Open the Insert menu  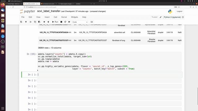[x=47, y=17]
